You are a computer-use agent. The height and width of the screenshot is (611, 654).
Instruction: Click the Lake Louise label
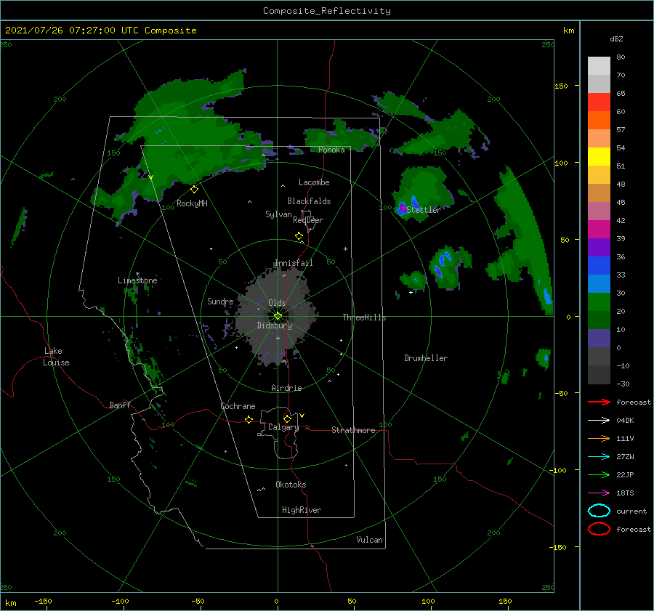pyautogui.click(x=56, y=357)
